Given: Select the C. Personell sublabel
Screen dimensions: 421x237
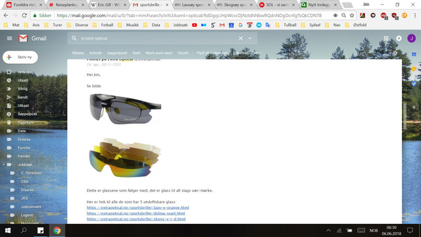Looking at the screenshot, I should click(31, 173).
